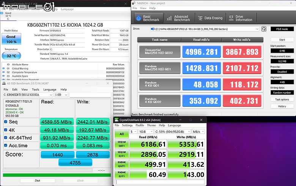Screen dimensions: 296x186
Task: Click the Start position 0 MB field
Action: click(x=282, y=51)
